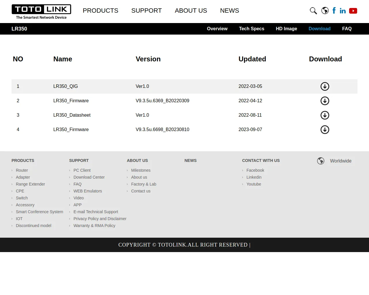Download the LR350_Datasheet file

pos(325,115)
